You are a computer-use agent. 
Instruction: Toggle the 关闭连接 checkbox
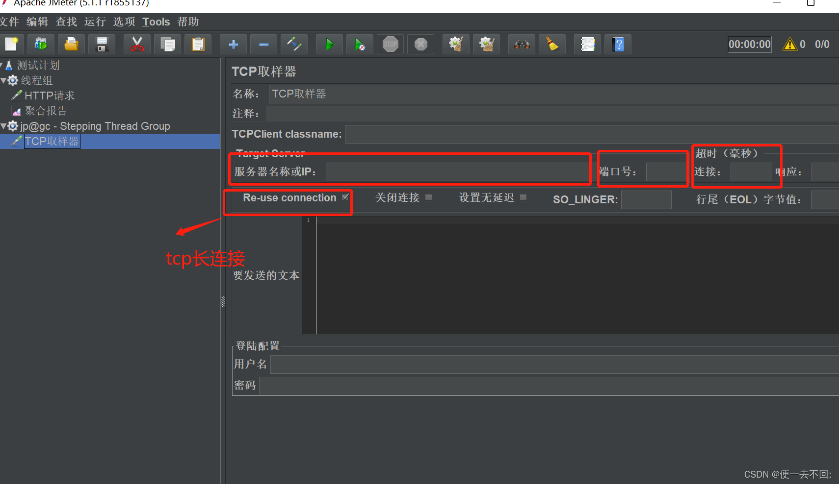click(x=429, y=197)
